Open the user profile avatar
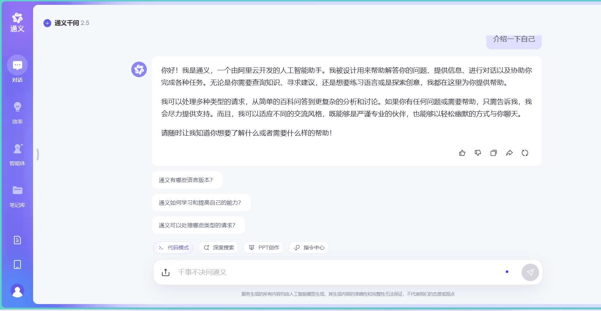The height and width of the screenshot is (311, 601). coord(17,291)
